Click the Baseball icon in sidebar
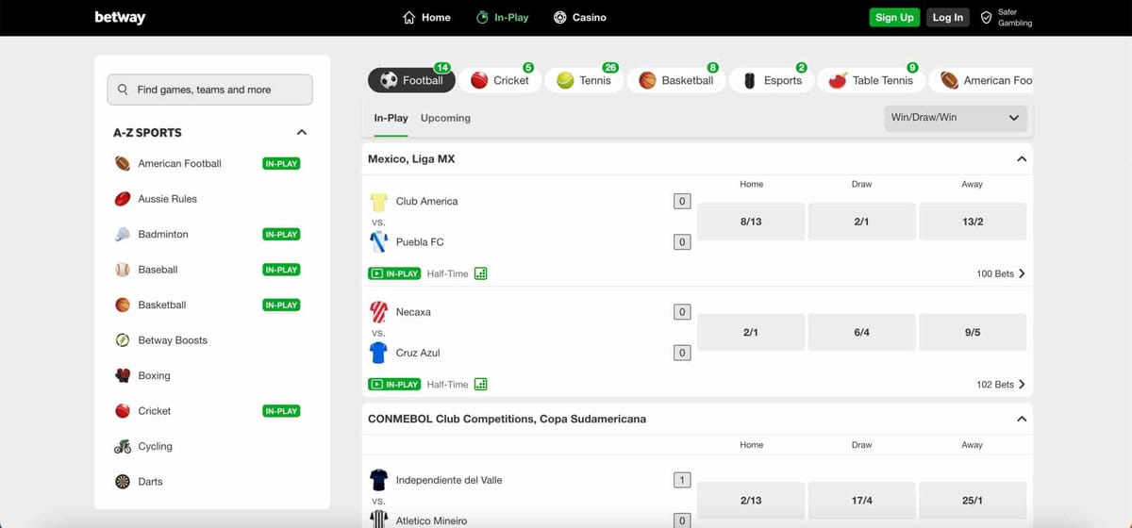Image resolution: width=1132 pixels, height=528 pixels. pyautogui.click(x=123, y=270)
